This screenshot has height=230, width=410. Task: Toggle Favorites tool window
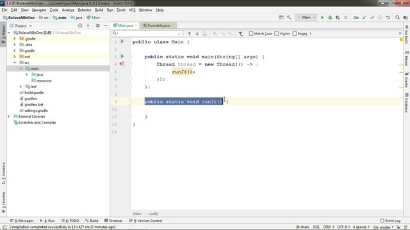click(3, 202)
